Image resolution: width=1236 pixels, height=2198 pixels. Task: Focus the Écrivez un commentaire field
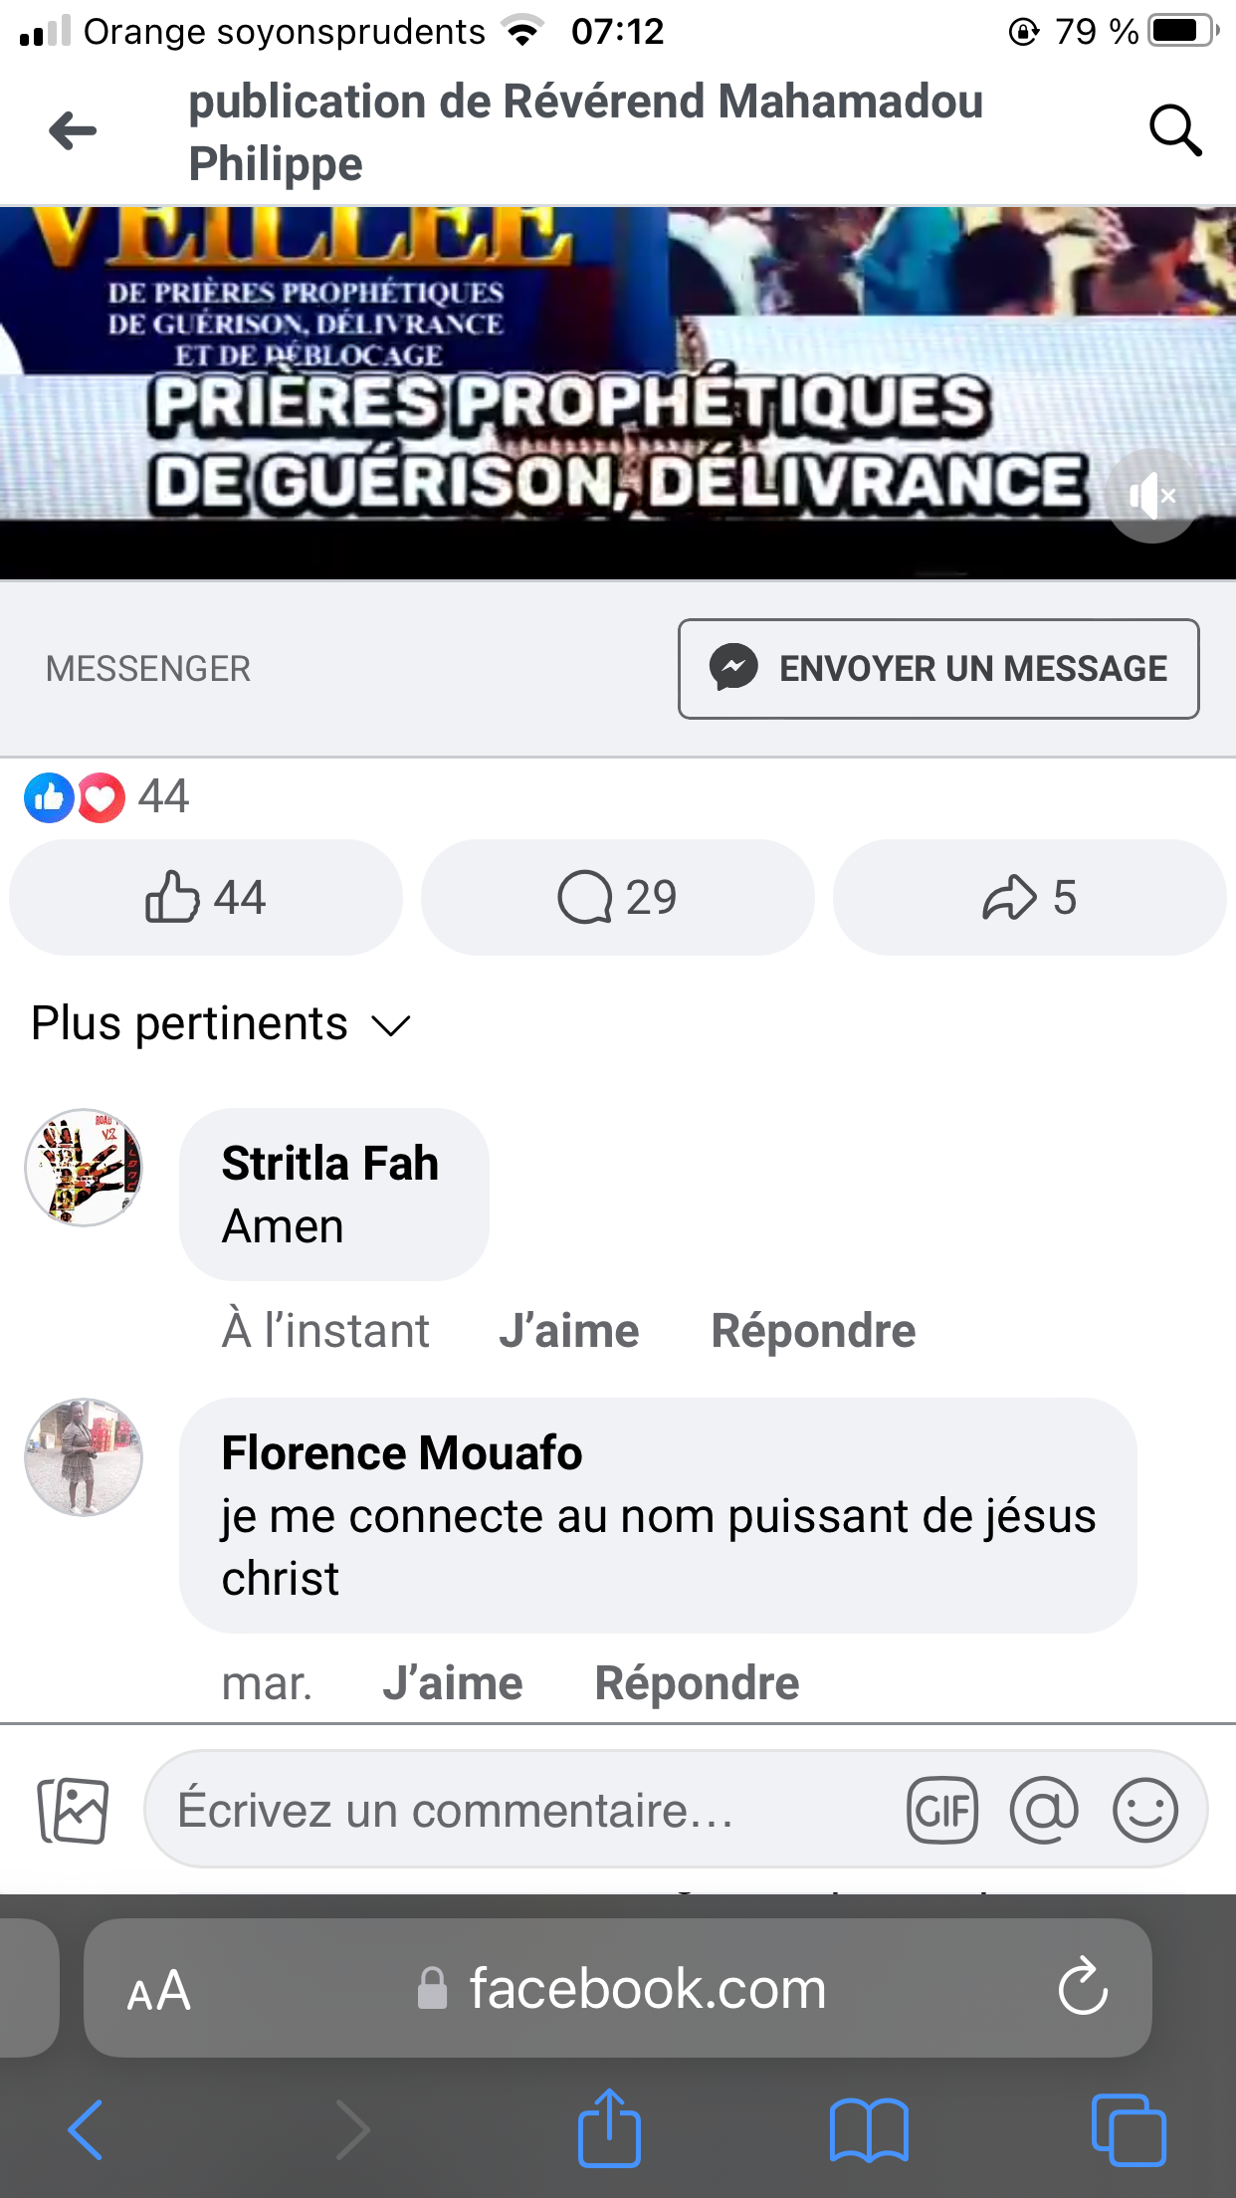click(517, 1810)
